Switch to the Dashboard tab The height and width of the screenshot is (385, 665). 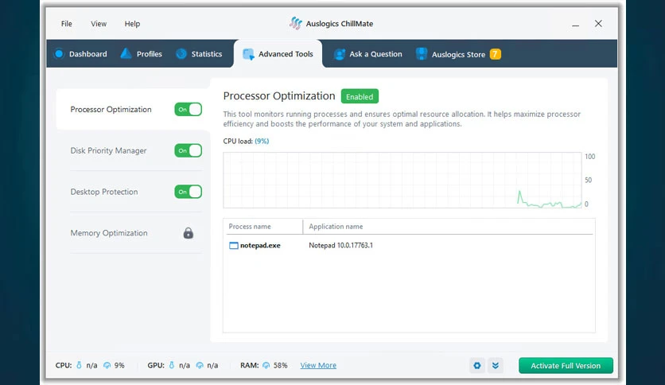pos(80,54)
